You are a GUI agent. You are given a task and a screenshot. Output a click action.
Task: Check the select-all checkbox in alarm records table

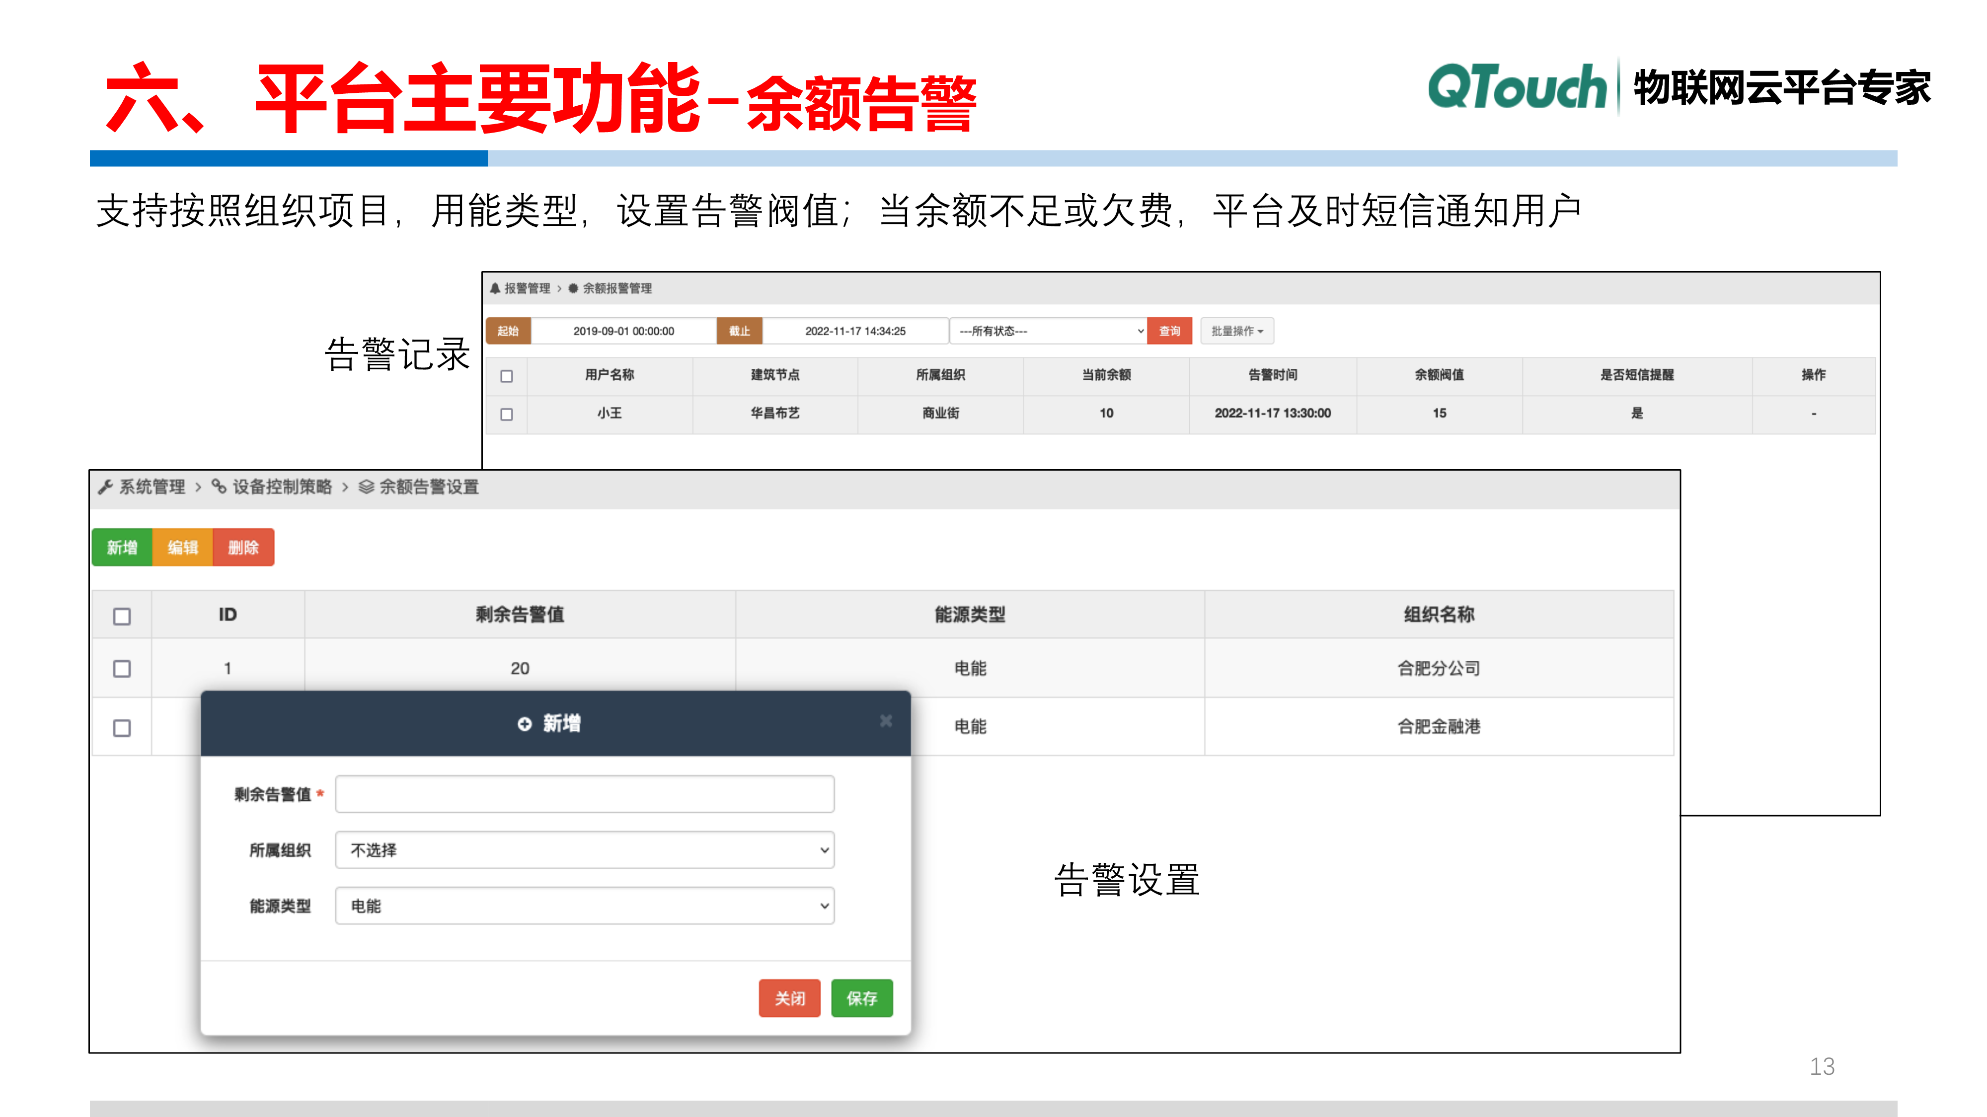tap(507, 375)
